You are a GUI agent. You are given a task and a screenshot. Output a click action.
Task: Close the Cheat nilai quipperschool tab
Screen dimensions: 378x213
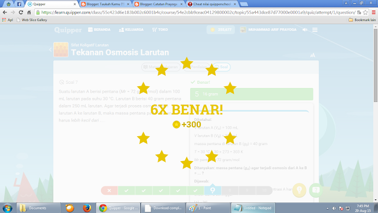pos(235,4)
